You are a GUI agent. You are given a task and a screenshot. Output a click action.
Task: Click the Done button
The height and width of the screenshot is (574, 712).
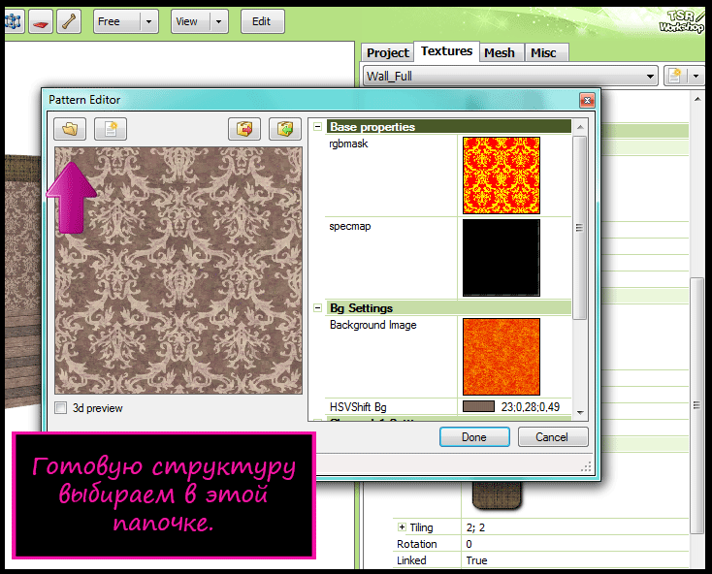click(474, 437)
